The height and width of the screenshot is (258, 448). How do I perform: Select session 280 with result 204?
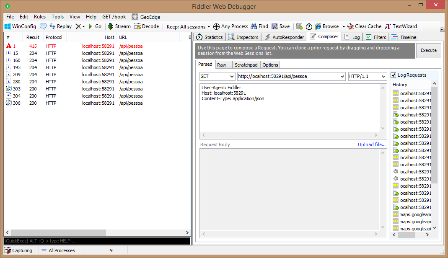tap(97, 82)
